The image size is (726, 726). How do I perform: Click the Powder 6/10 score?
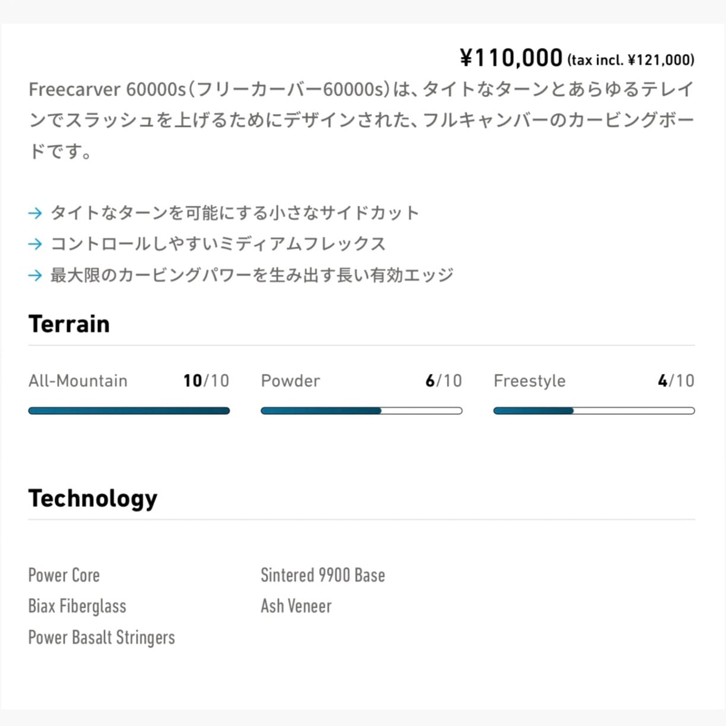click(x=443, y=381)
